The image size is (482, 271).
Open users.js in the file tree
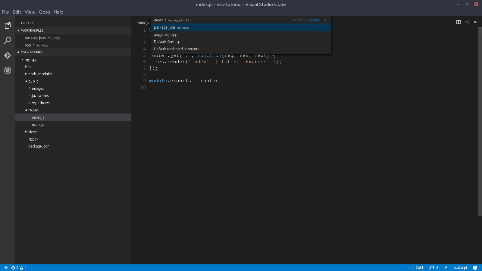pyautogui.click(x=73, y=125)
